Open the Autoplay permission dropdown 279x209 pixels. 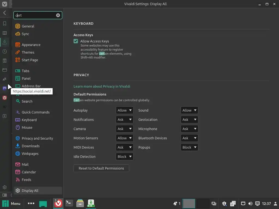point(125,110)
